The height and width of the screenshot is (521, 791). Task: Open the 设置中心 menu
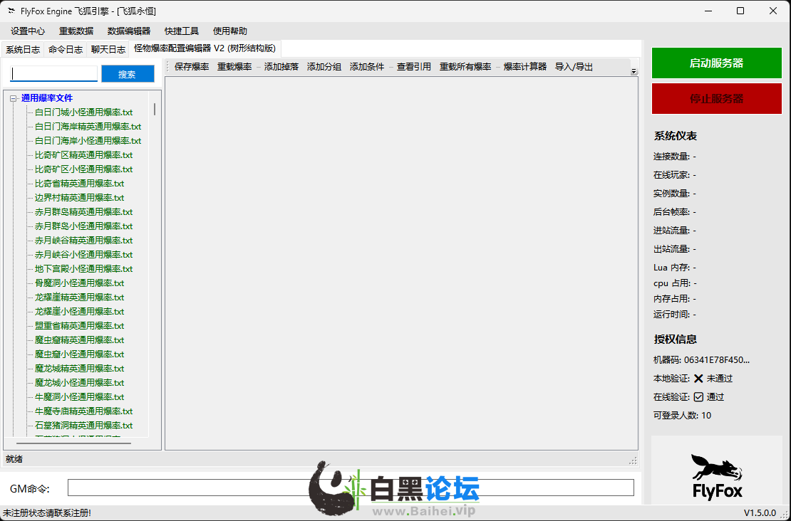pyautogui.click(x=28, y=31)
